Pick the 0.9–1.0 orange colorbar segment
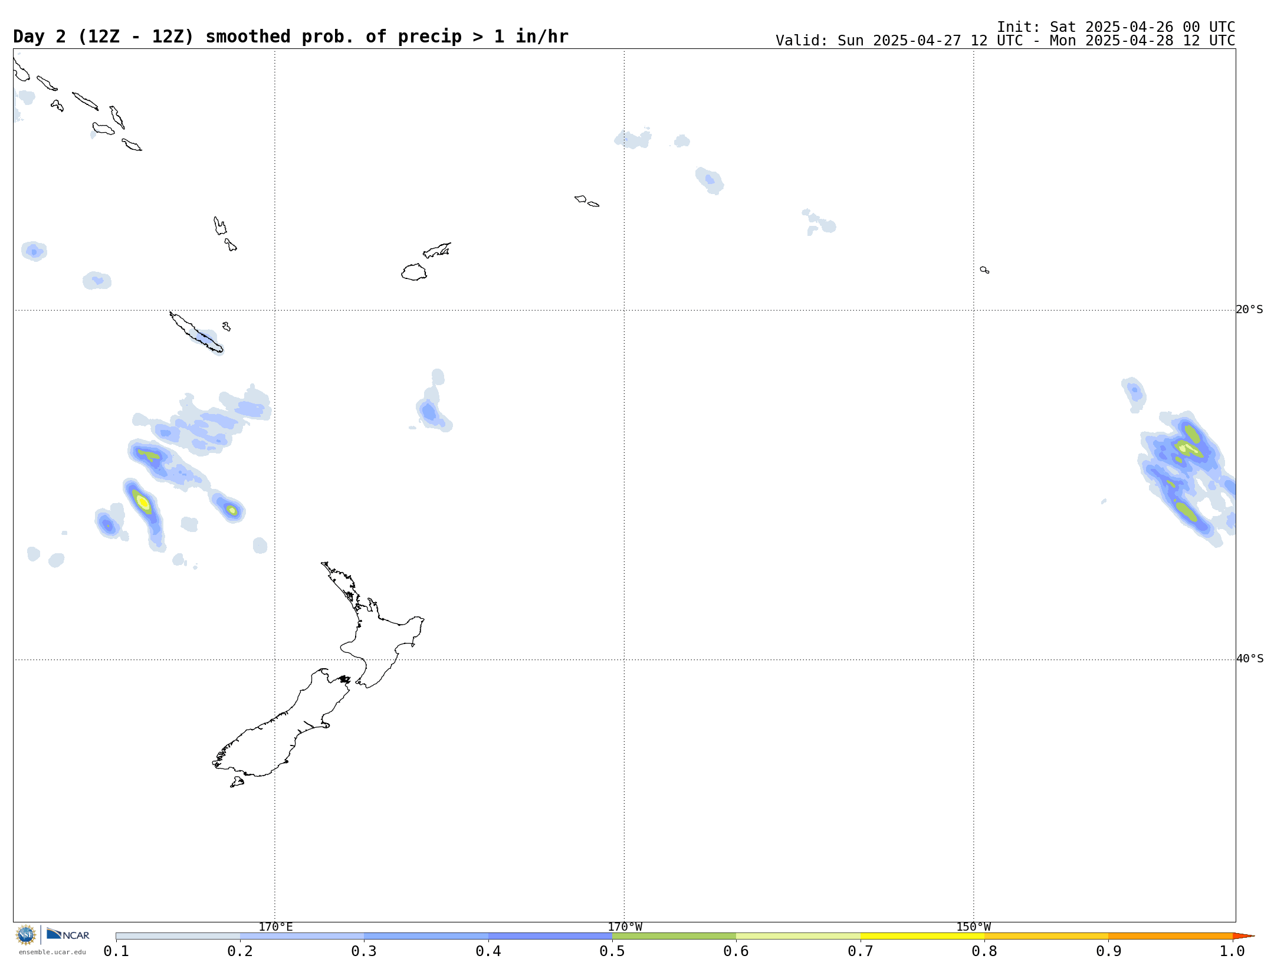The height and width of the screenshot is (959, 1274). pos(1171,936)
